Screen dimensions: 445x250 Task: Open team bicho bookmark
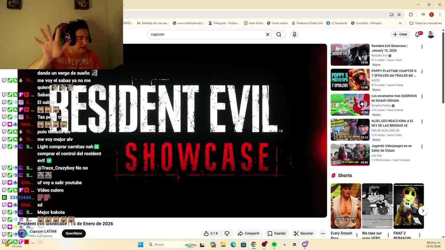pyautogui.click(x=253, y=23)
